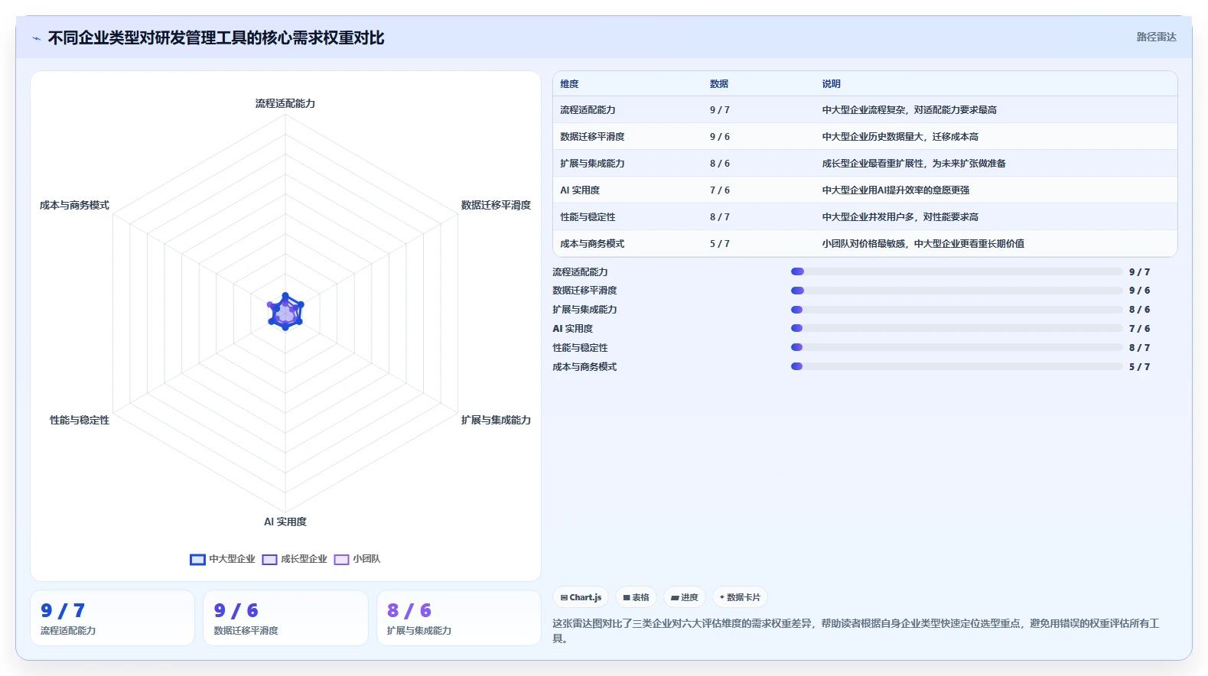Click the 数据卡片 tag
This screenshot has height=676, width=1208.
tap(740, 597)
